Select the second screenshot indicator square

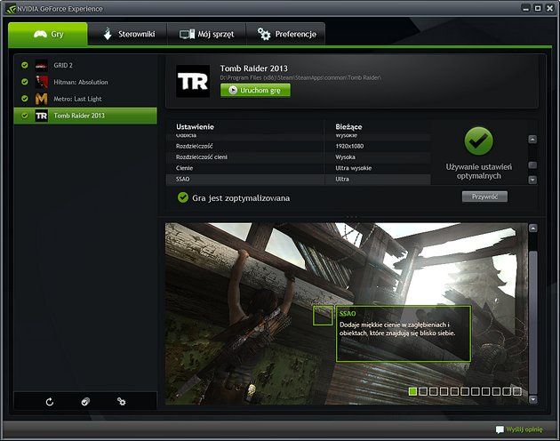coord(423,391)
